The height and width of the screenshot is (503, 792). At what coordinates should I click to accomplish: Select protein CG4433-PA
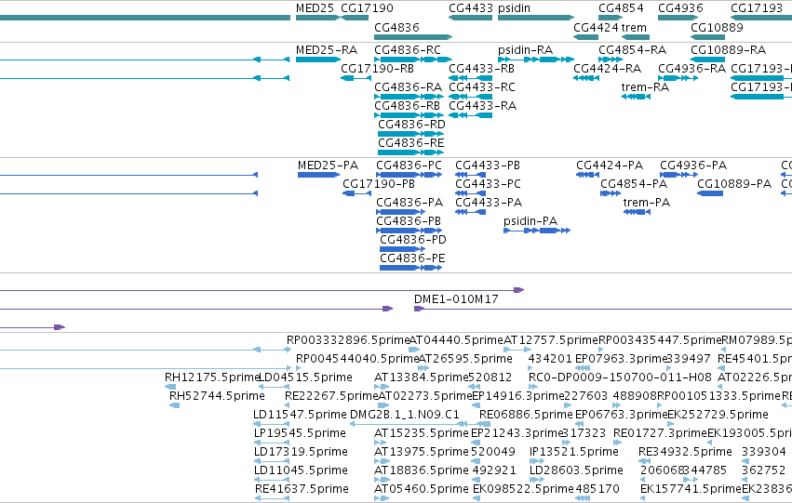[x=488, y=203]
